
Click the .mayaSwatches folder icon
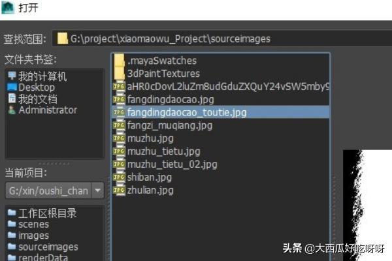coord(120,61)
